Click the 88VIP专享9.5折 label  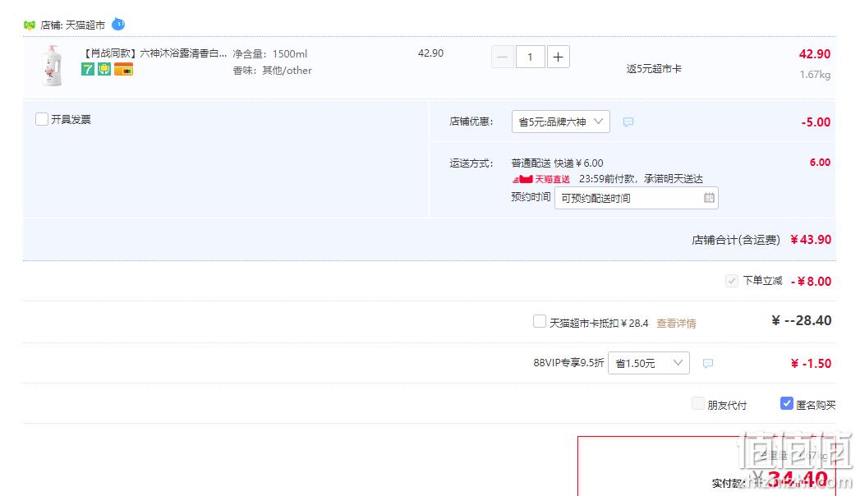(568, 363)
